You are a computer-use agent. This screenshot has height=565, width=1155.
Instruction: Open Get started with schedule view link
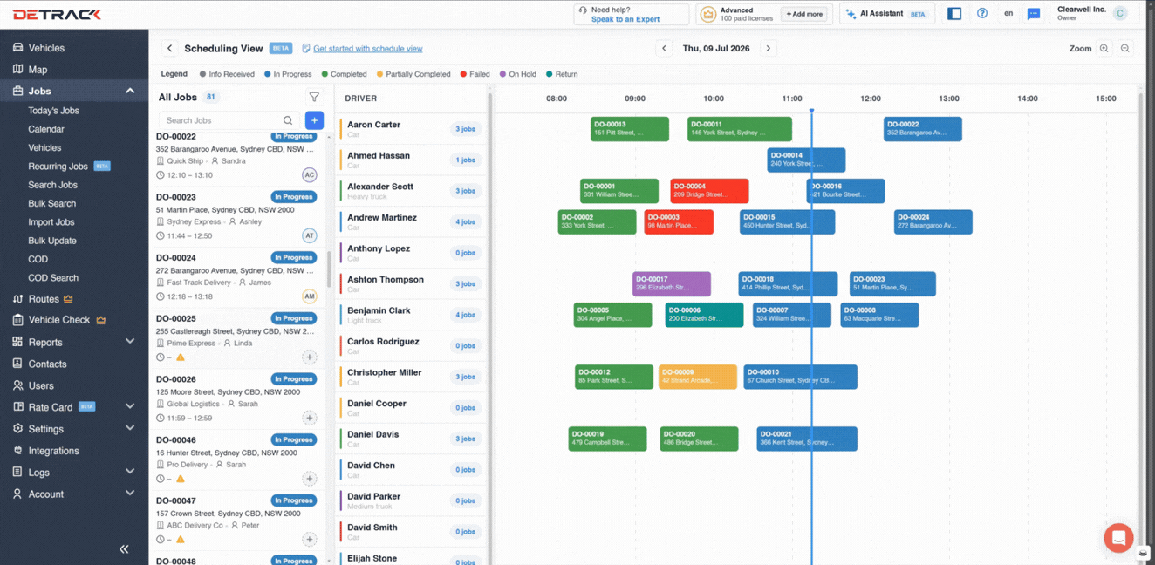click(367, 49)
